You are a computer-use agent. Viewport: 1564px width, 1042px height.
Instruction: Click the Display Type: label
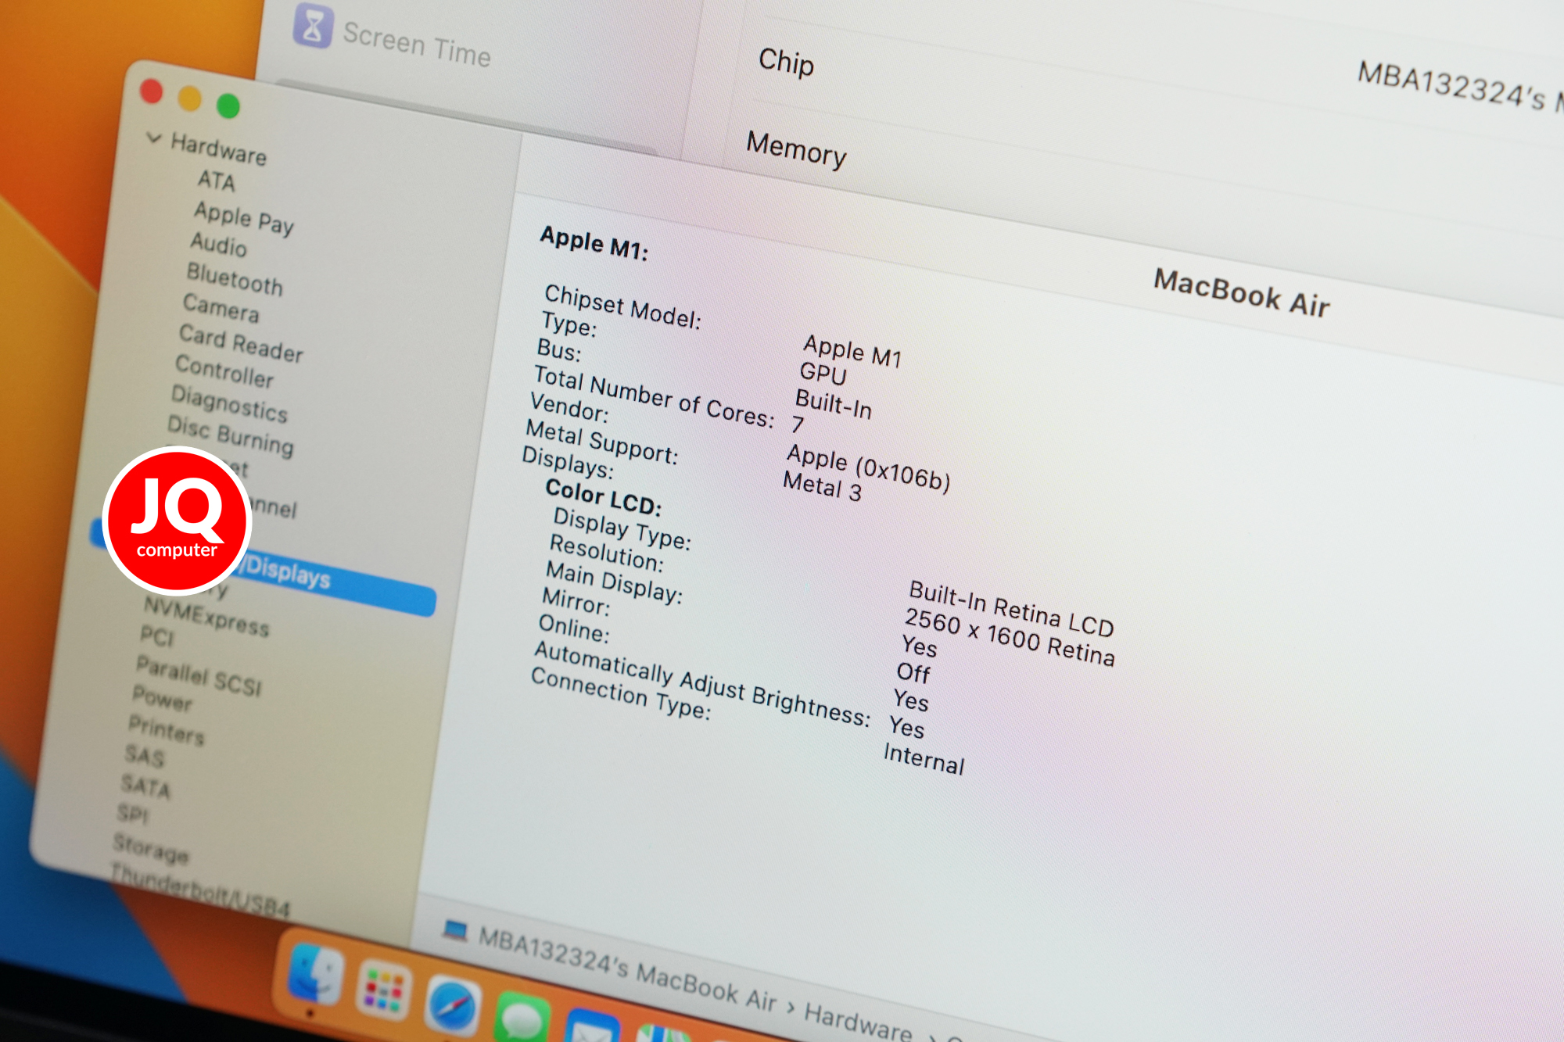coord(622,528)
